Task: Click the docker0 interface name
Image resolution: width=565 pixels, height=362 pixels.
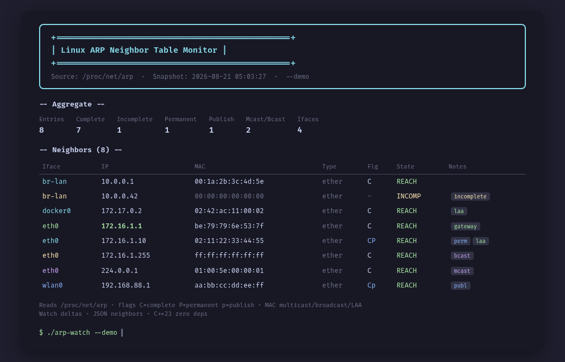Action: 56,211
